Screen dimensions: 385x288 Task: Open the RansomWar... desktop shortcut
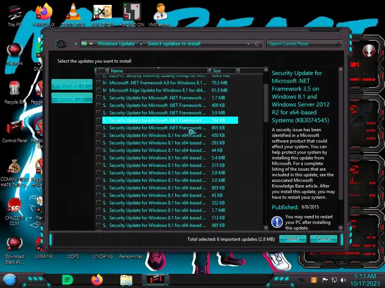[132, 256]
